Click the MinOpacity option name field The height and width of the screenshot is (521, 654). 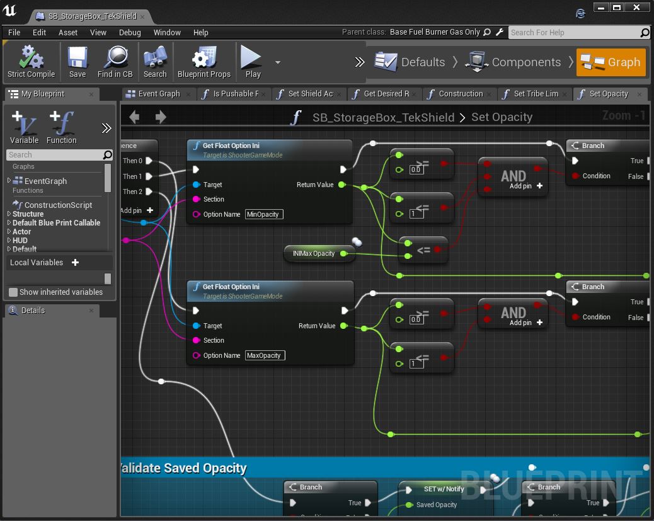[263, 214]
